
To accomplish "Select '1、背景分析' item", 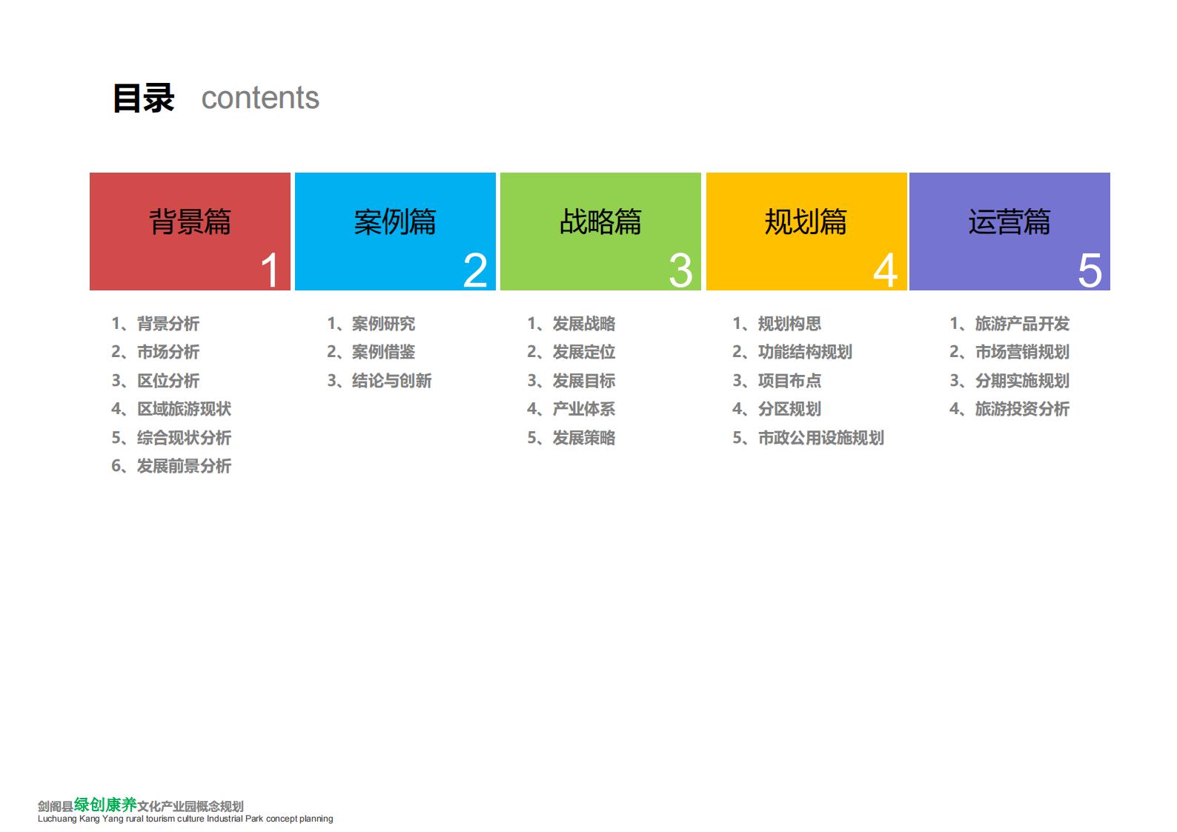I will point(156,324).
